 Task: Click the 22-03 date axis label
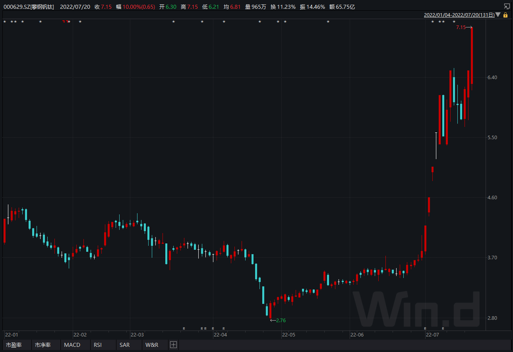[x=137, y=335]
